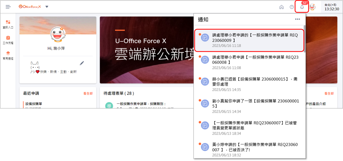Open 工作流程 in the sidebar
Image resolution: width=343 pixels, height=161 pixels.
tap(8, 40)
